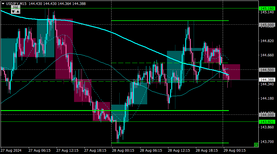This screenshot has height=154, width=277.
Task: Click the H4 timeframe button
Action: pos(16,8)
